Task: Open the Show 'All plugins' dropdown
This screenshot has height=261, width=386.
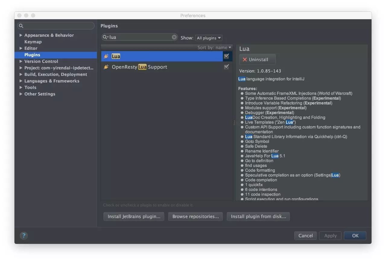Action: (x=208, y=38)
